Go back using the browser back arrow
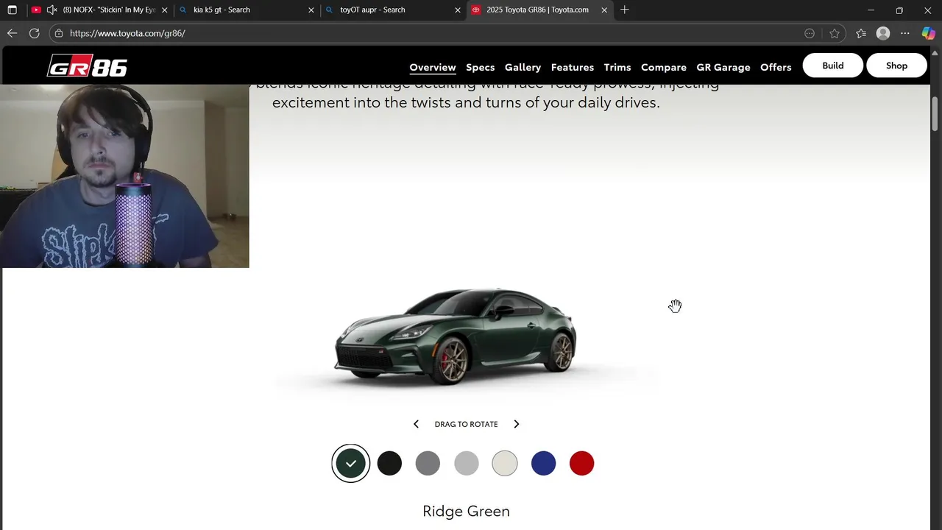The width and height of the screenshot is (942, 530). [12, 33]
